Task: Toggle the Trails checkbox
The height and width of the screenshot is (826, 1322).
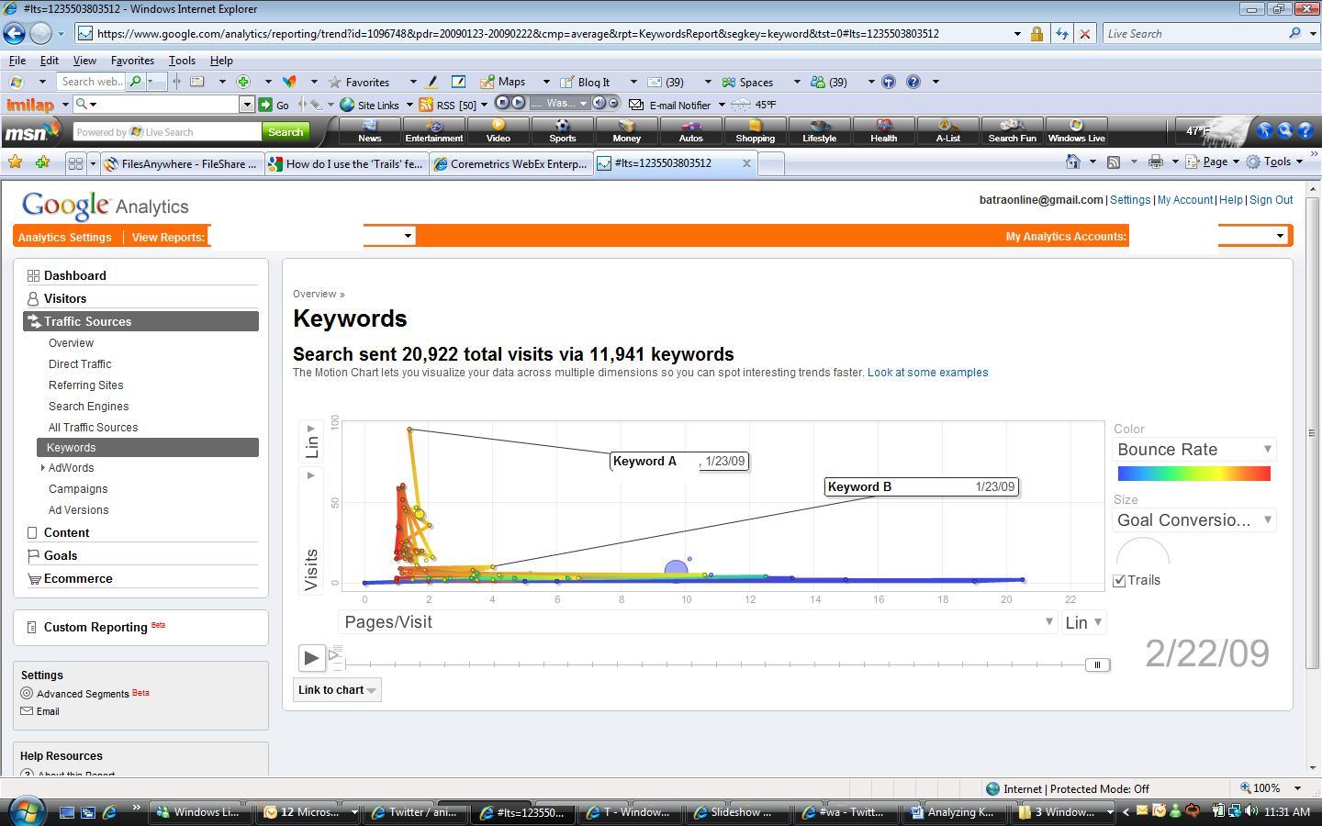Action: 1119,580
